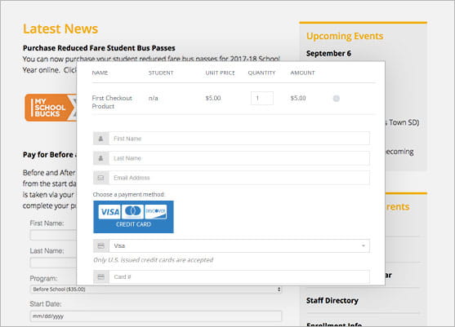Click the Program: label in background form
The width and height of the screenshot is (455, 327).
pos(43,278)
